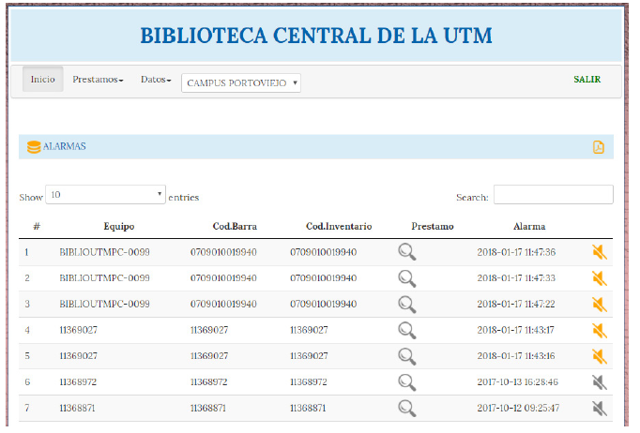Change the Show entries count dropdown

tap(105, 195)
